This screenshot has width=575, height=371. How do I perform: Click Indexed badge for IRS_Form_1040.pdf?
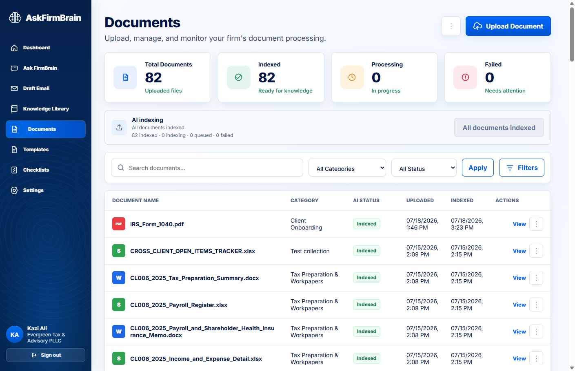point(366,224)
